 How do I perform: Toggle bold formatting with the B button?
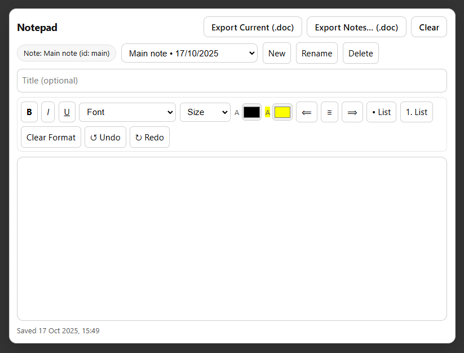coord(29,112)
